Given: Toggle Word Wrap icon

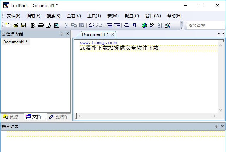Looking at the screenshot, I should [127, 25].
